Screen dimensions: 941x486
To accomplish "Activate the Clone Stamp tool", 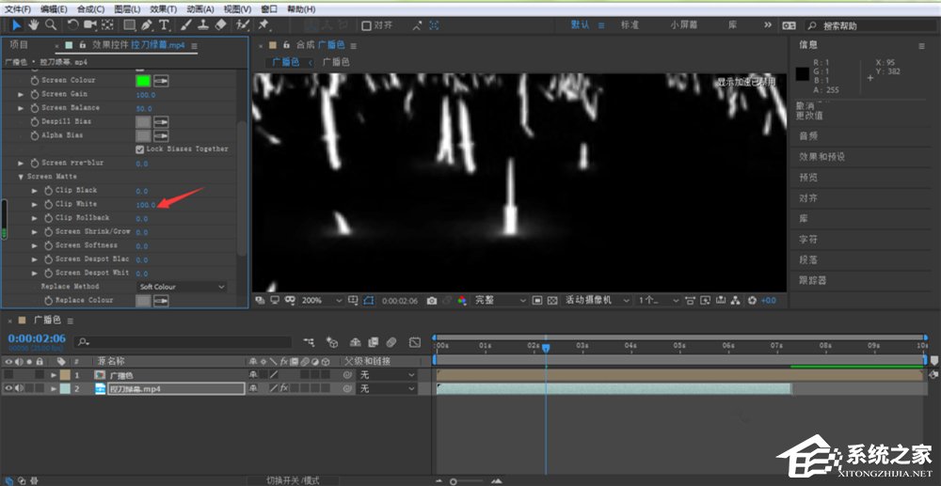I will click(203, 24).
